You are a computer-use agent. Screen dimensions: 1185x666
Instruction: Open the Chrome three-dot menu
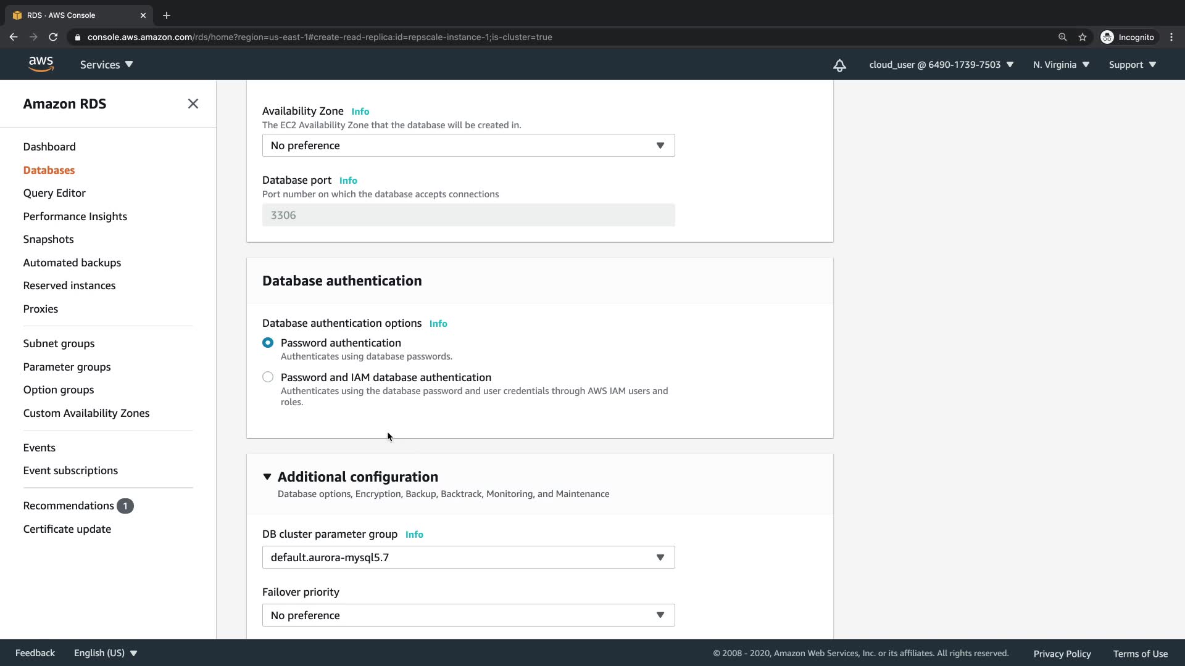tap(1171, 37)
